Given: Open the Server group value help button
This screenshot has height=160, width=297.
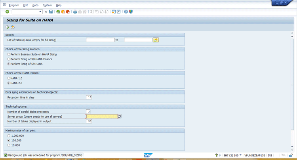Looking at the screenshot, I should click(x=120, y=116).
